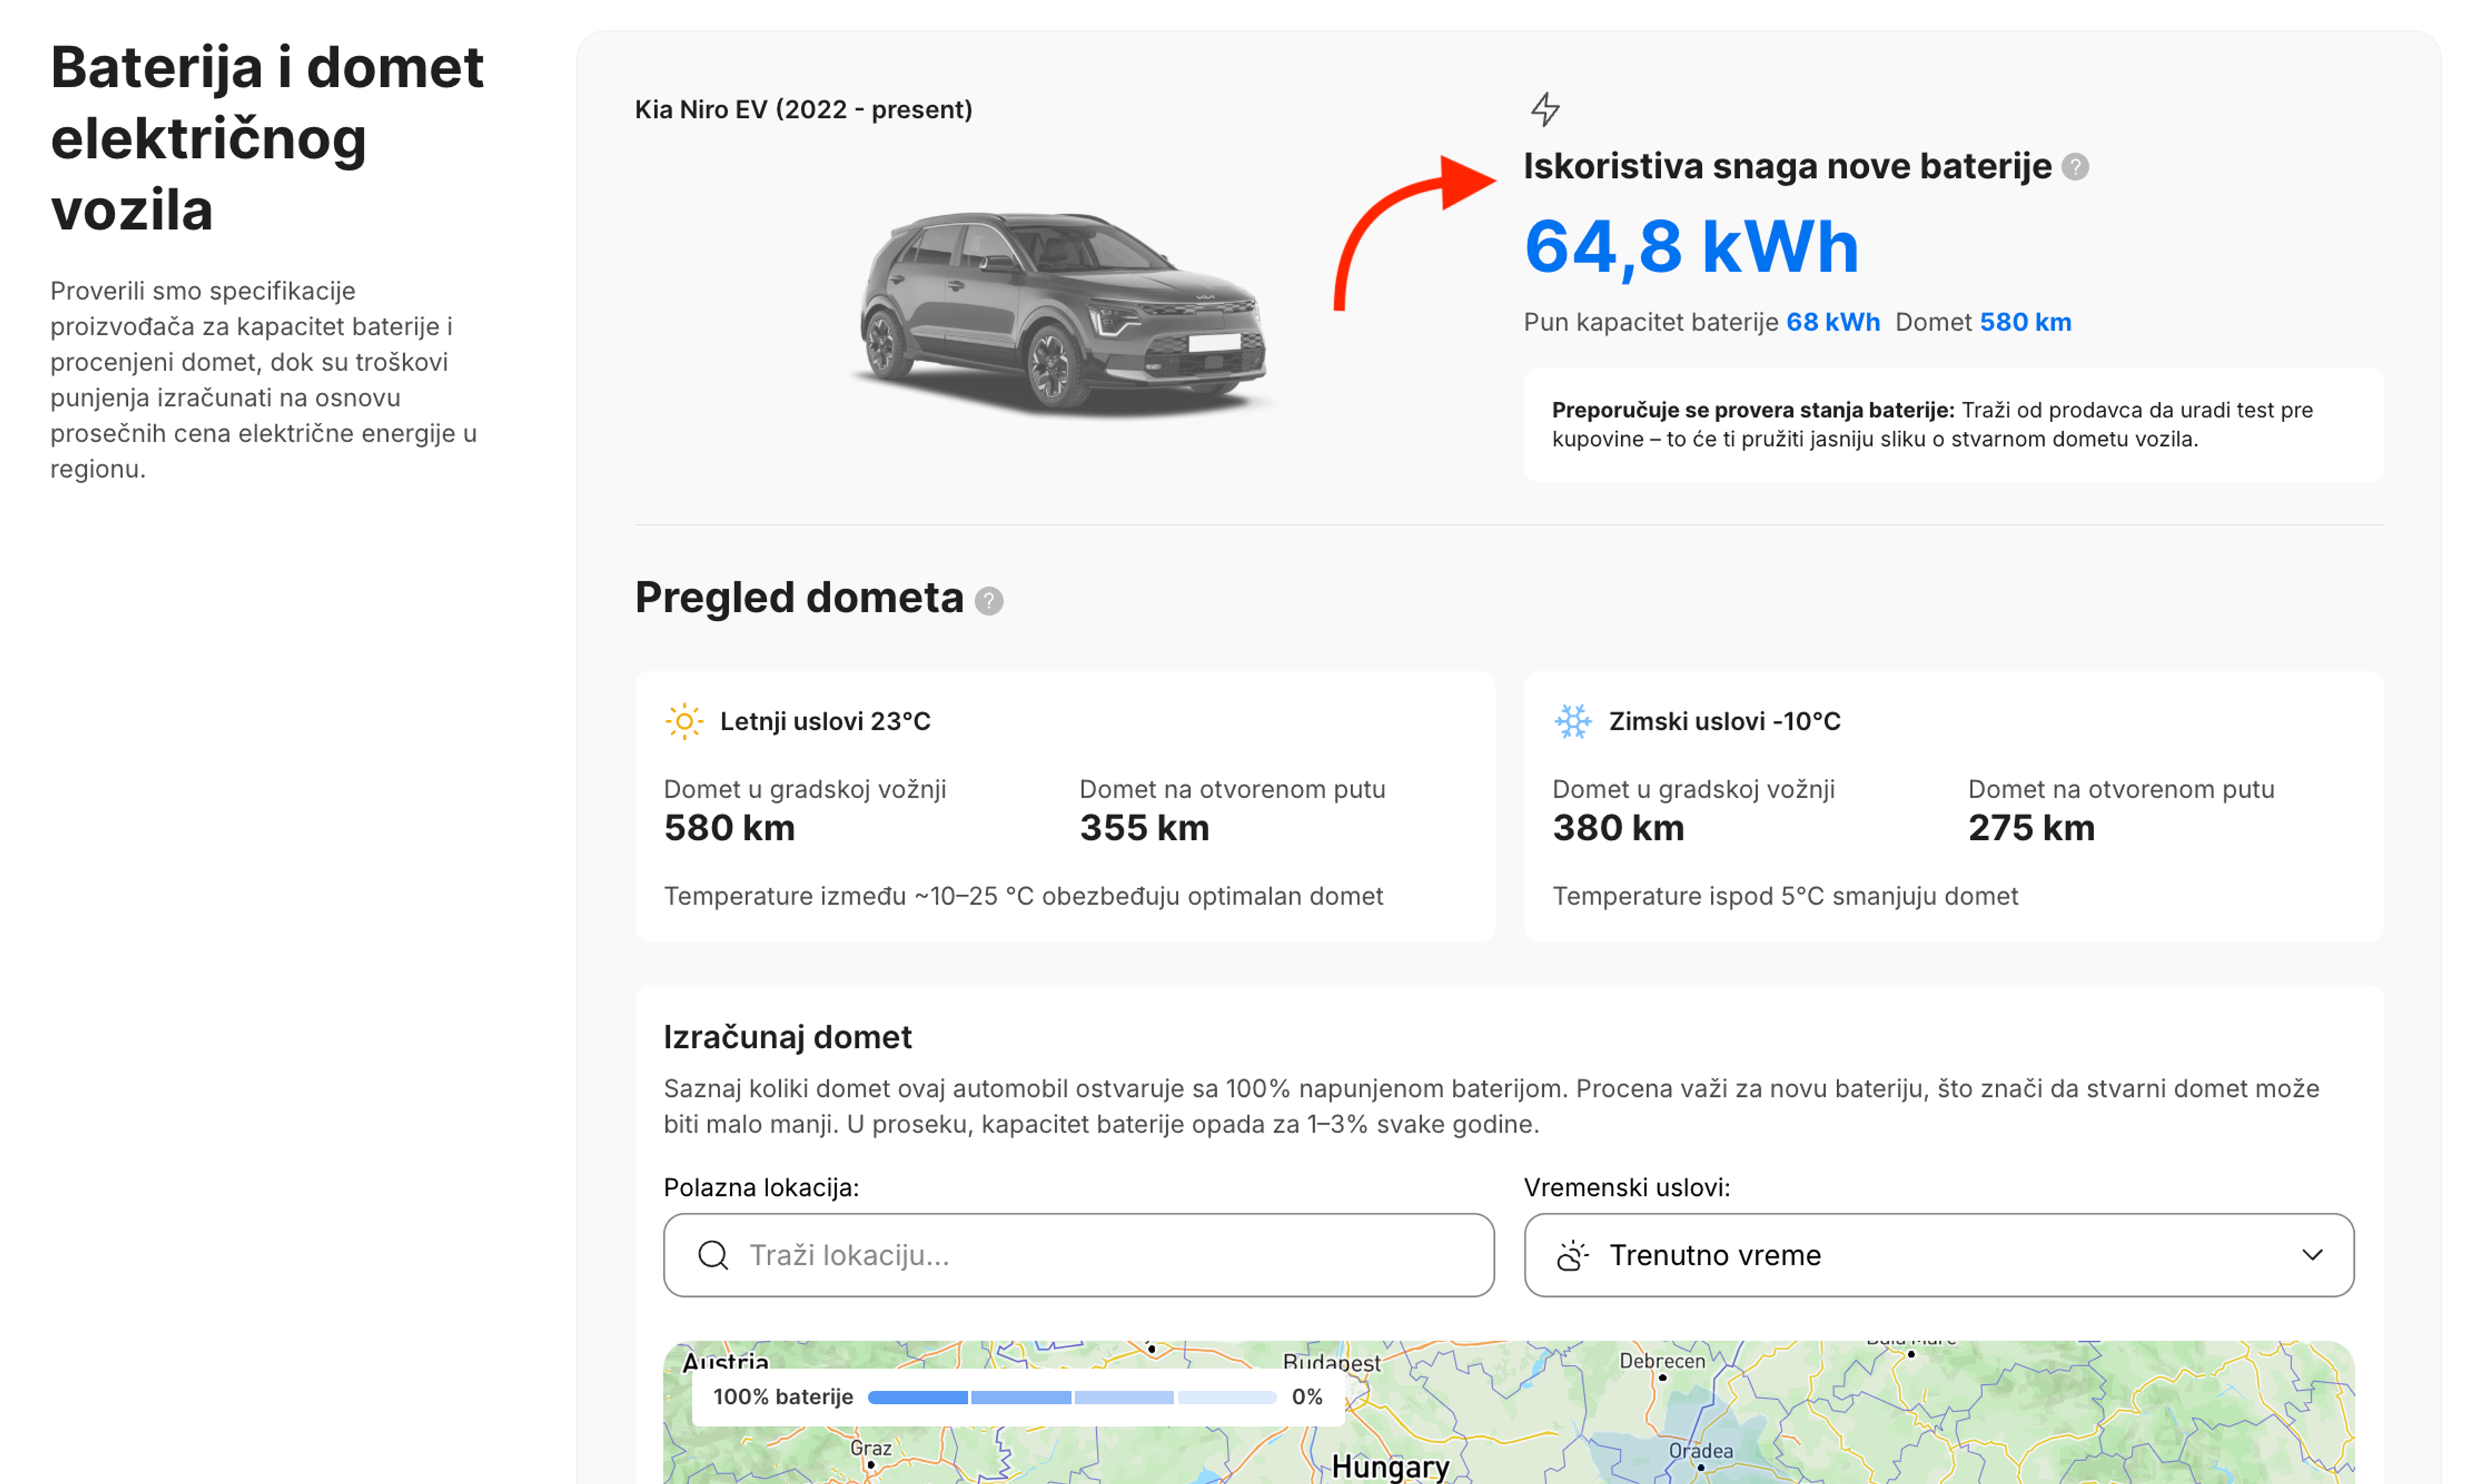Click the magnifier icon in location search

[x=712, y=1255]
